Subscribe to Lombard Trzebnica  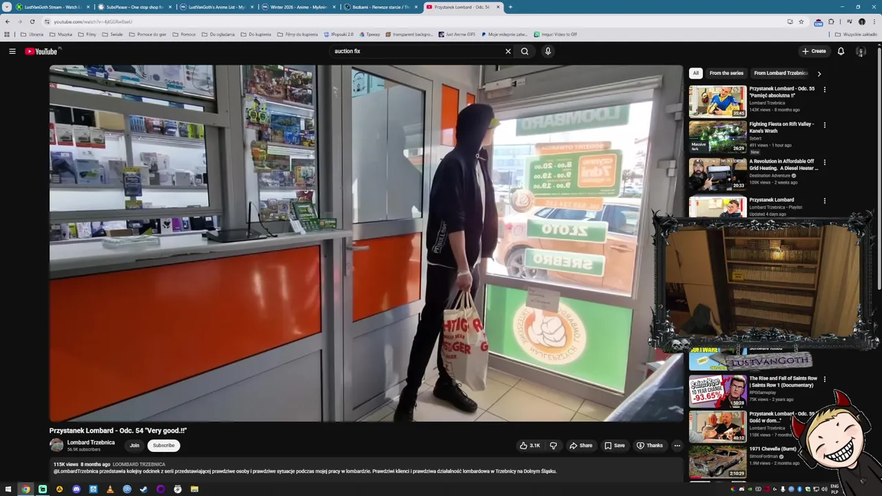point(163,446)
